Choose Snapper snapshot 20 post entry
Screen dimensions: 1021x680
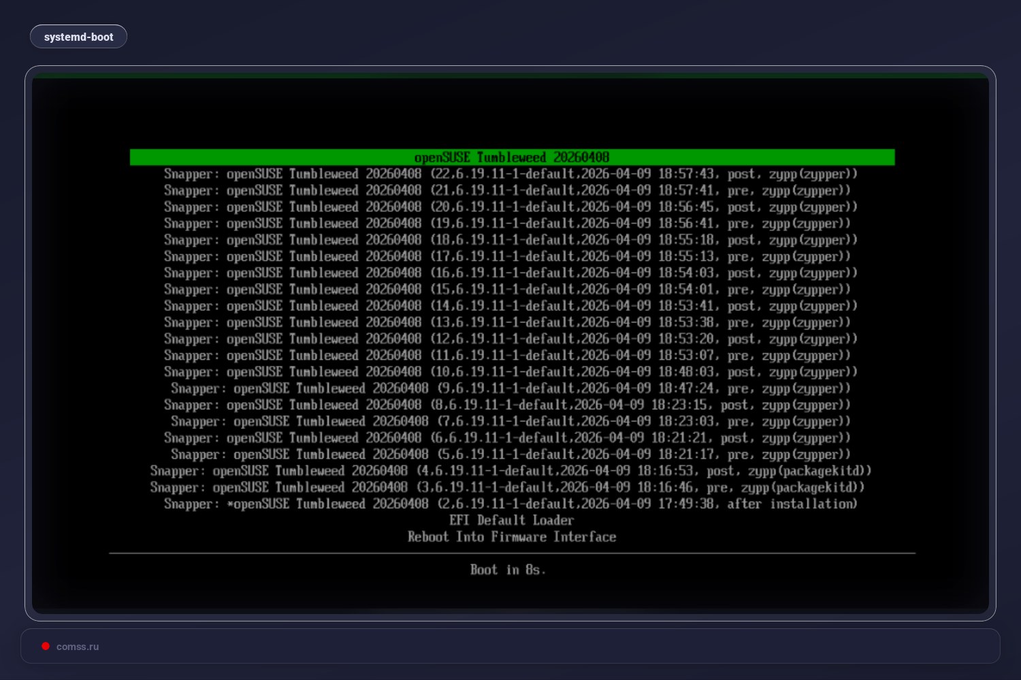tap(510, 207)
